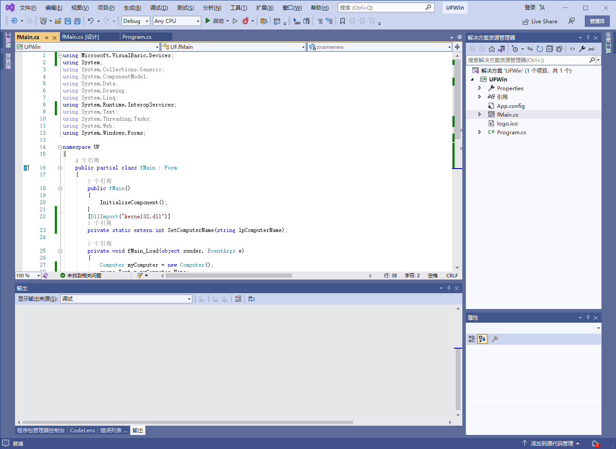Click the comment out lines icon
This screenshot has width=616, height=449.
[320, 21]
